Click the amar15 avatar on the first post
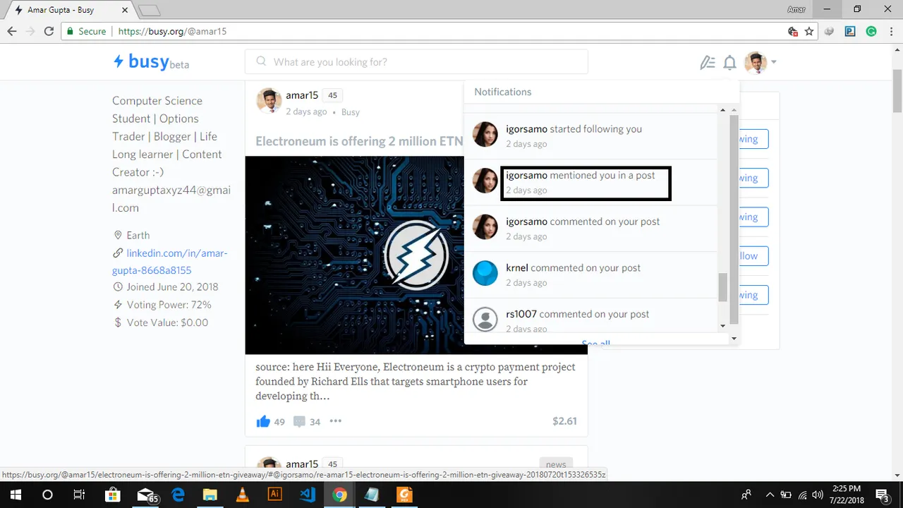Viewport: 903px width, 508px height. click(x=269, y=101)
